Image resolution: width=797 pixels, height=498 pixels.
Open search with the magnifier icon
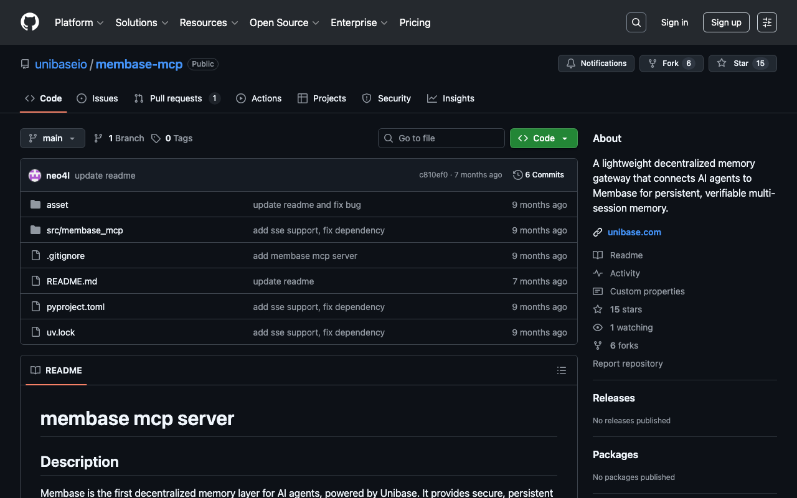pyautogui.click(x=636, y=22)
